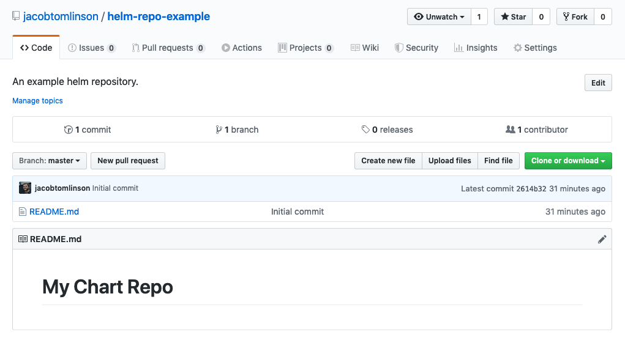View the 1 commit history
Image resolution: width=625 pixels, height=343 pixels.
88,130
